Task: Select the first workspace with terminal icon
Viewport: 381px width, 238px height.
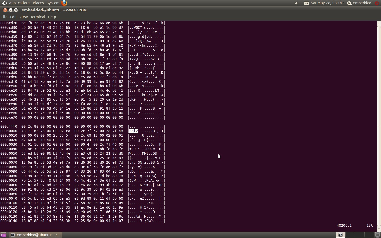Action: pos(341,235)
